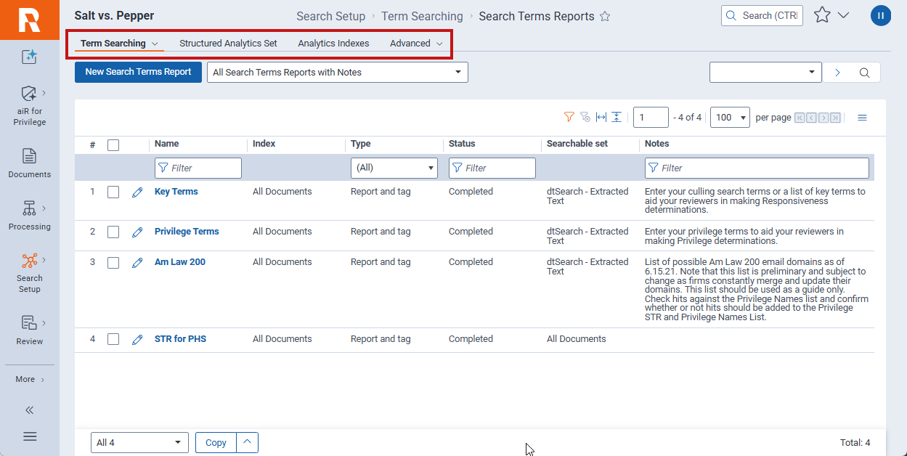The width and height of the screenshot is (907, 456).
Task: Open the user profile avatar
Action: click(880, 15)
